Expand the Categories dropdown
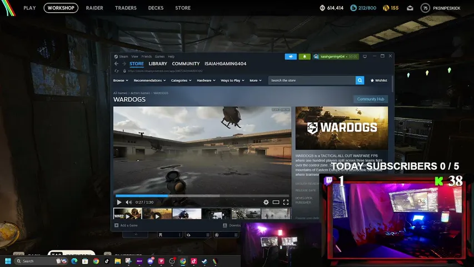474x267 pixels. tap(181, 80)
